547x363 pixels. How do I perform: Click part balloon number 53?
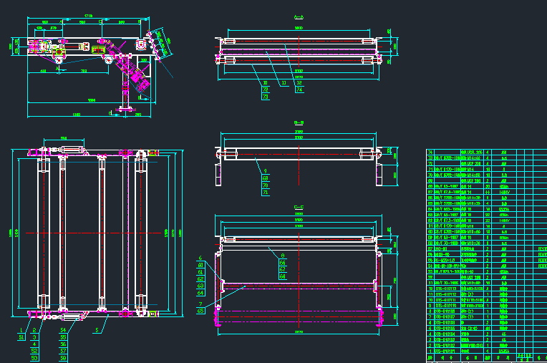tap(34, 358)
